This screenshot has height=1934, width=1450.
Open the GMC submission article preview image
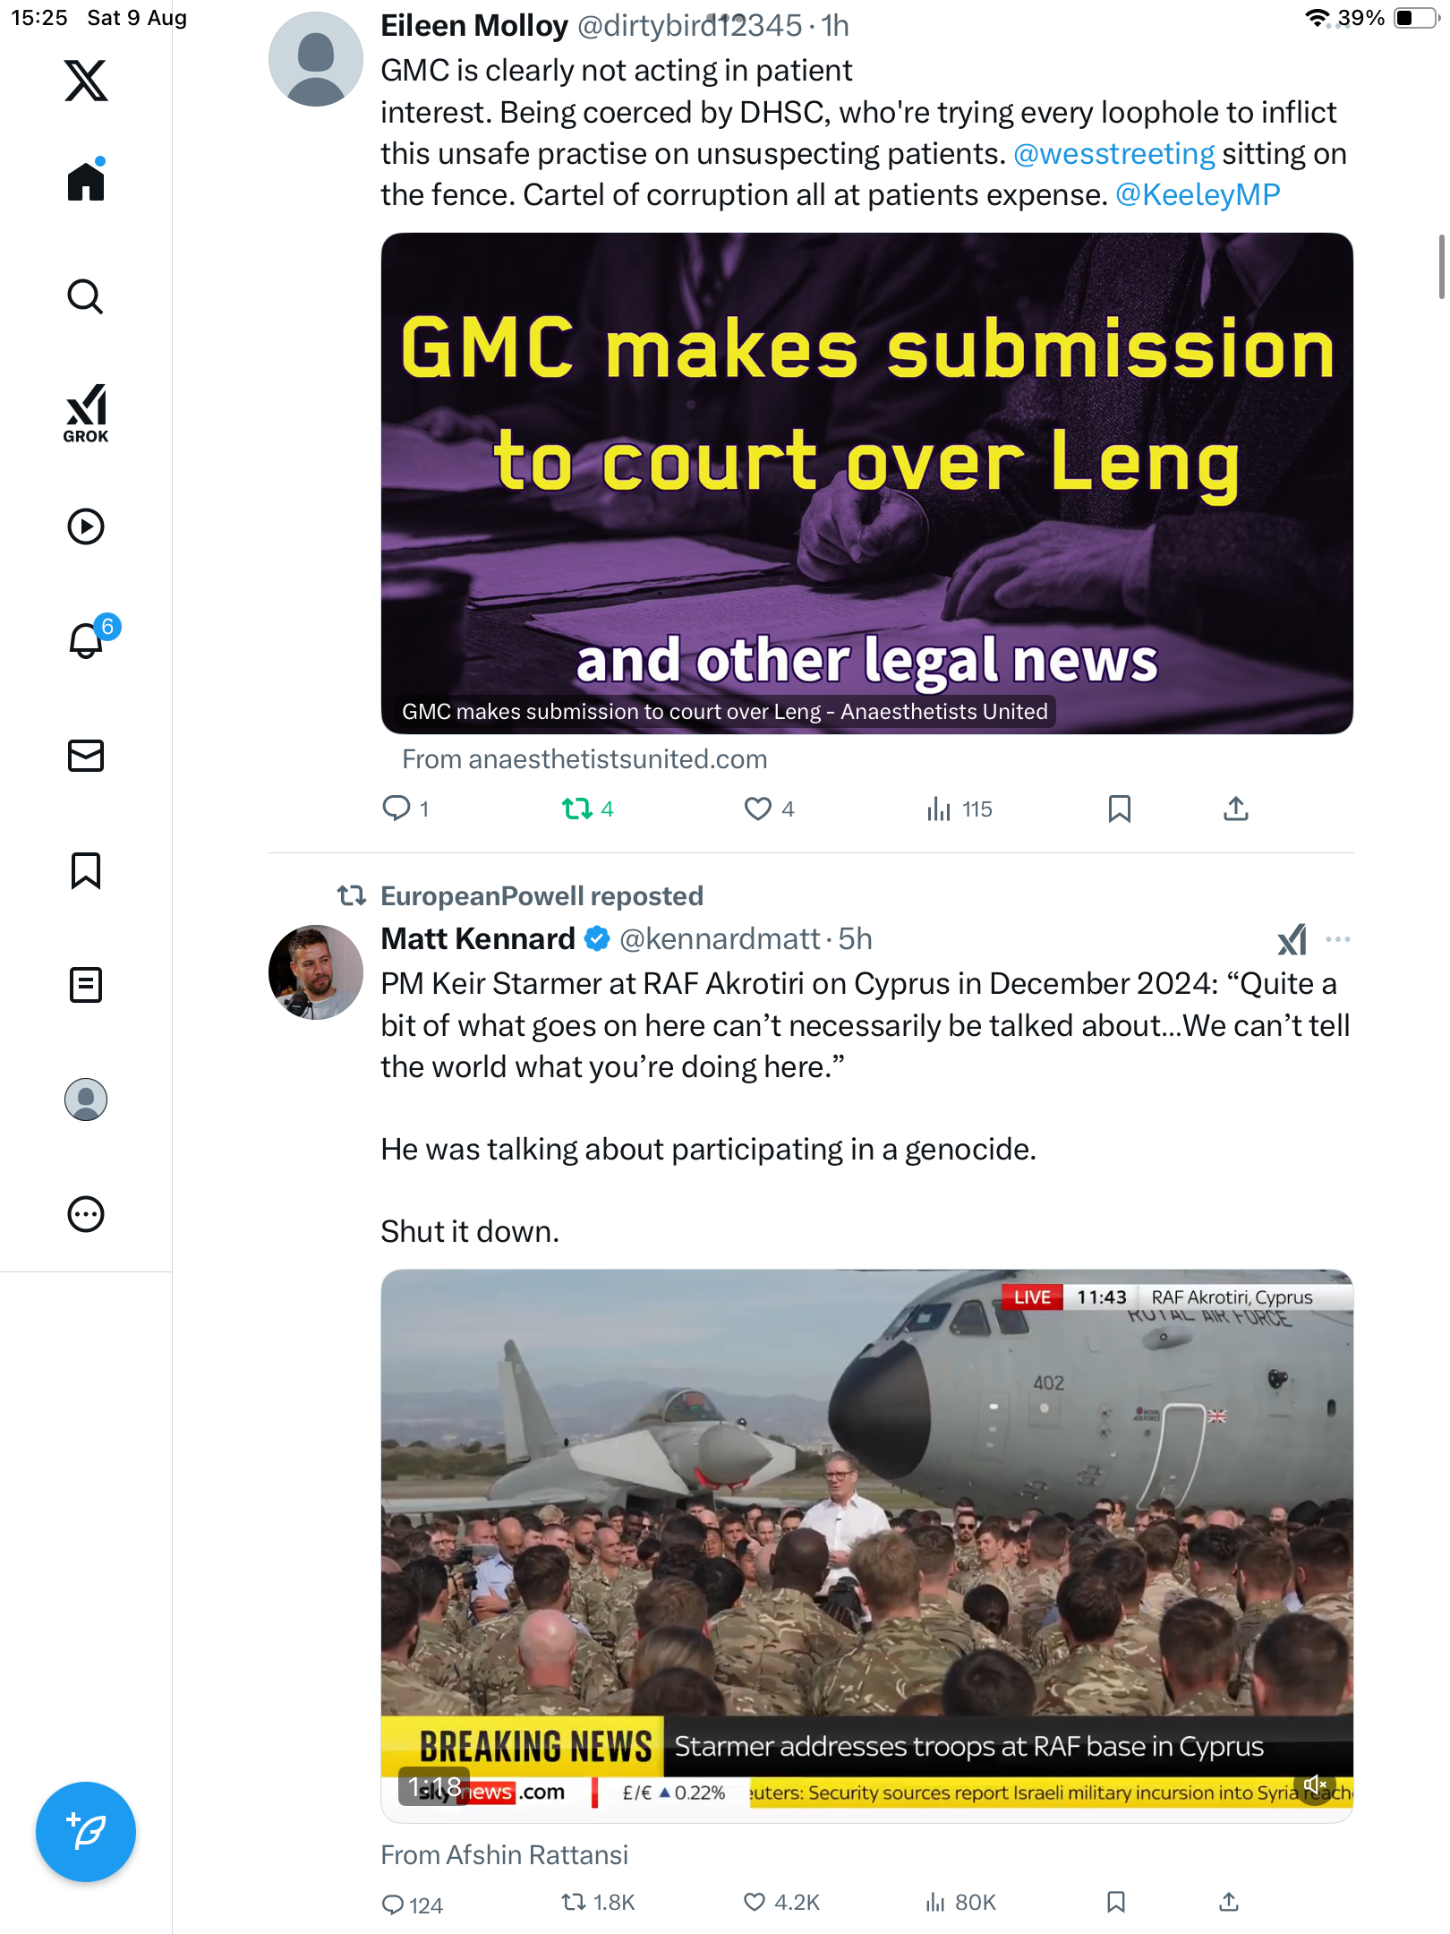coord(866,483)
